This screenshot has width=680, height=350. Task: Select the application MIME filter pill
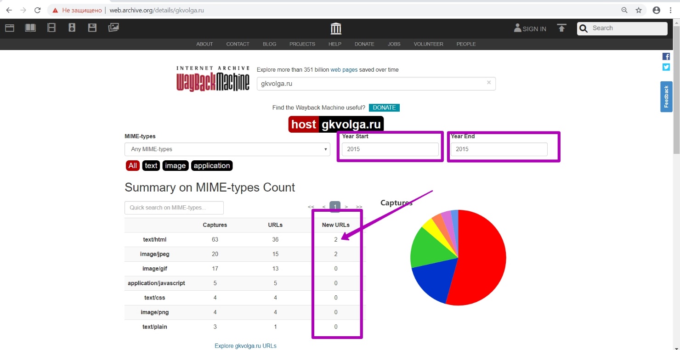[x=212, y=166]
